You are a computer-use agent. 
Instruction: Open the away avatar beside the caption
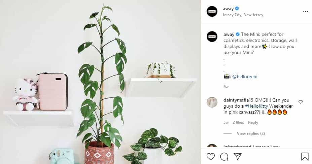point(212,37)
